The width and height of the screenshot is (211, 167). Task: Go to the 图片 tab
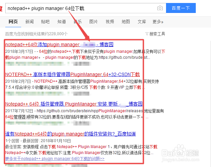point(94,22)
